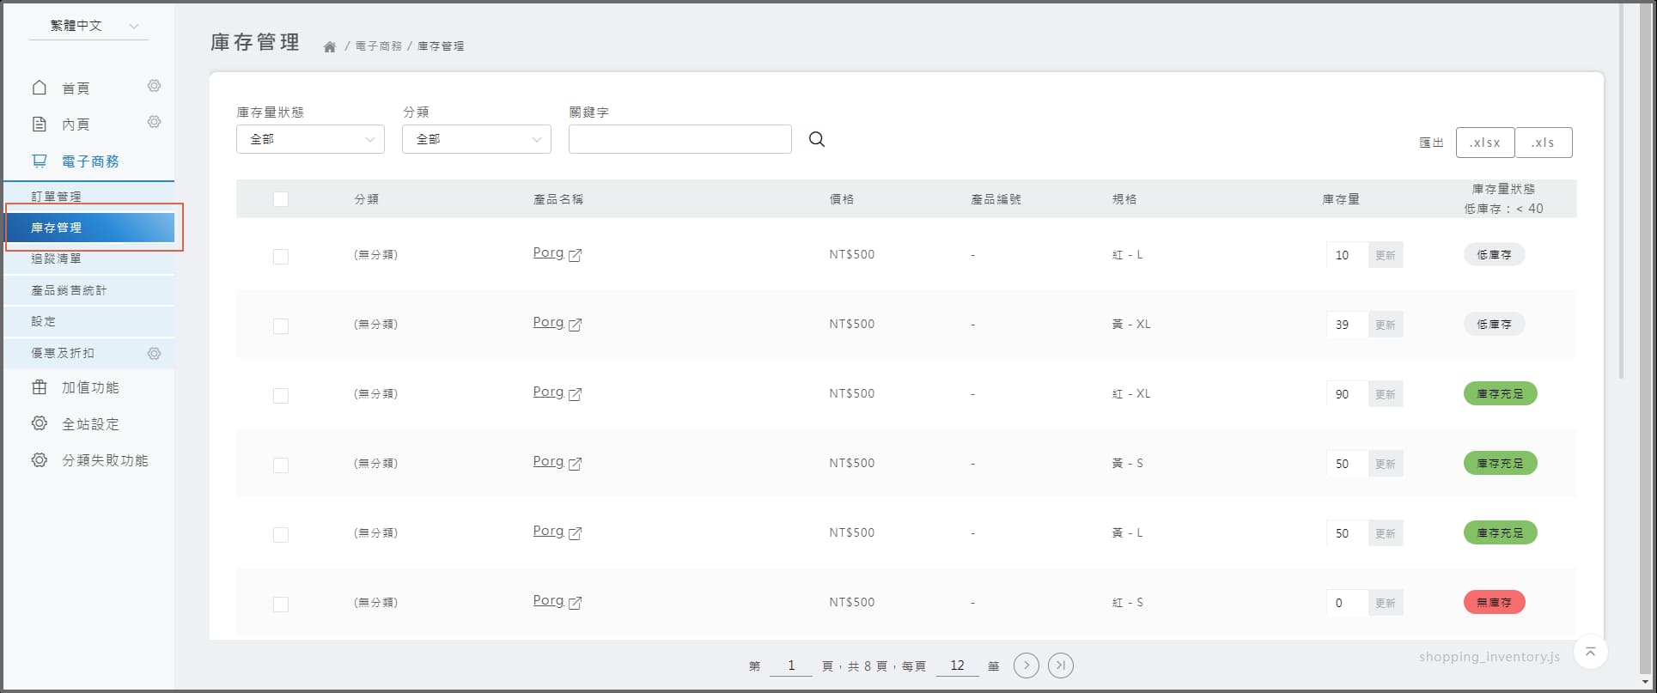Click the scroll-to-top arrow button

click(x=1590, y=652)
